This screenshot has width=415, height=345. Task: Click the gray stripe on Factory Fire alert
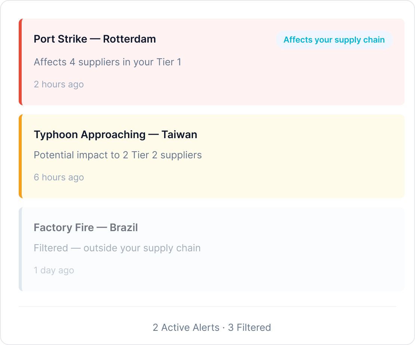[20, 249]
